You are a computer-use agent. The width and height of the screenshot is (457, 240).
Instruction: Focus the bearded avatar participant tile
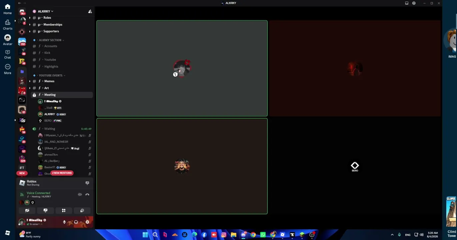pos(182,166)
